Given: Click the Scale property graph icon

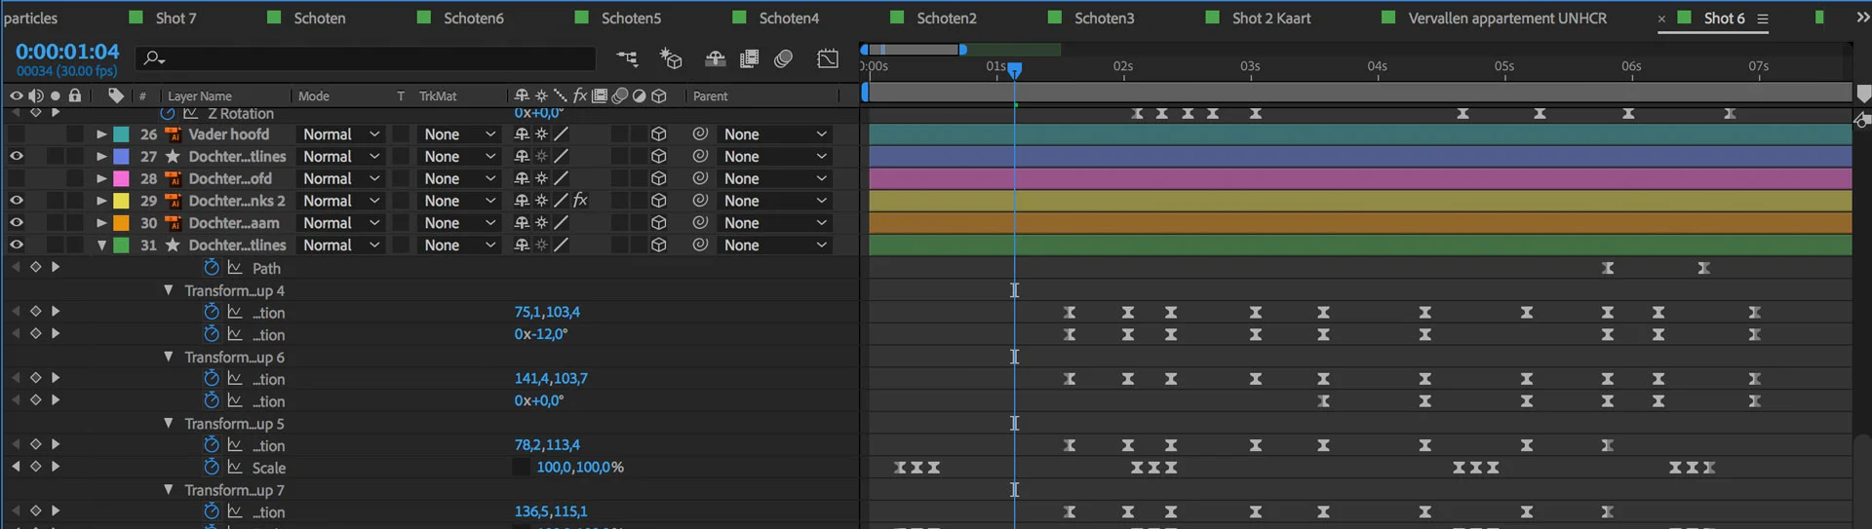Looking at the screenshot, I should [x=235, y=468].
